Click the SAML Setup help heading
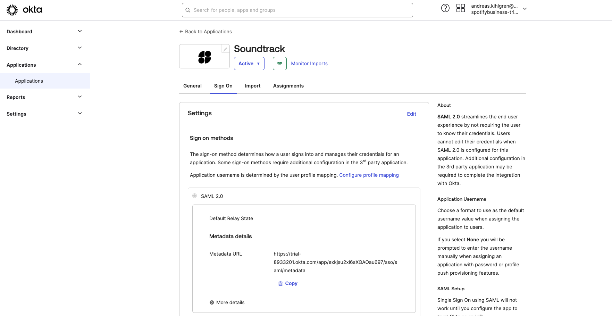The image size is (612, 316). click(x=451, y=289)
